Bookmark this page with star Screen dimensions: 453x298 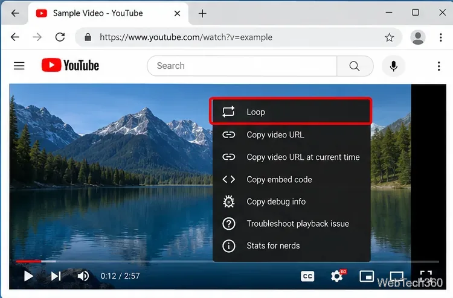click(389, 37)
